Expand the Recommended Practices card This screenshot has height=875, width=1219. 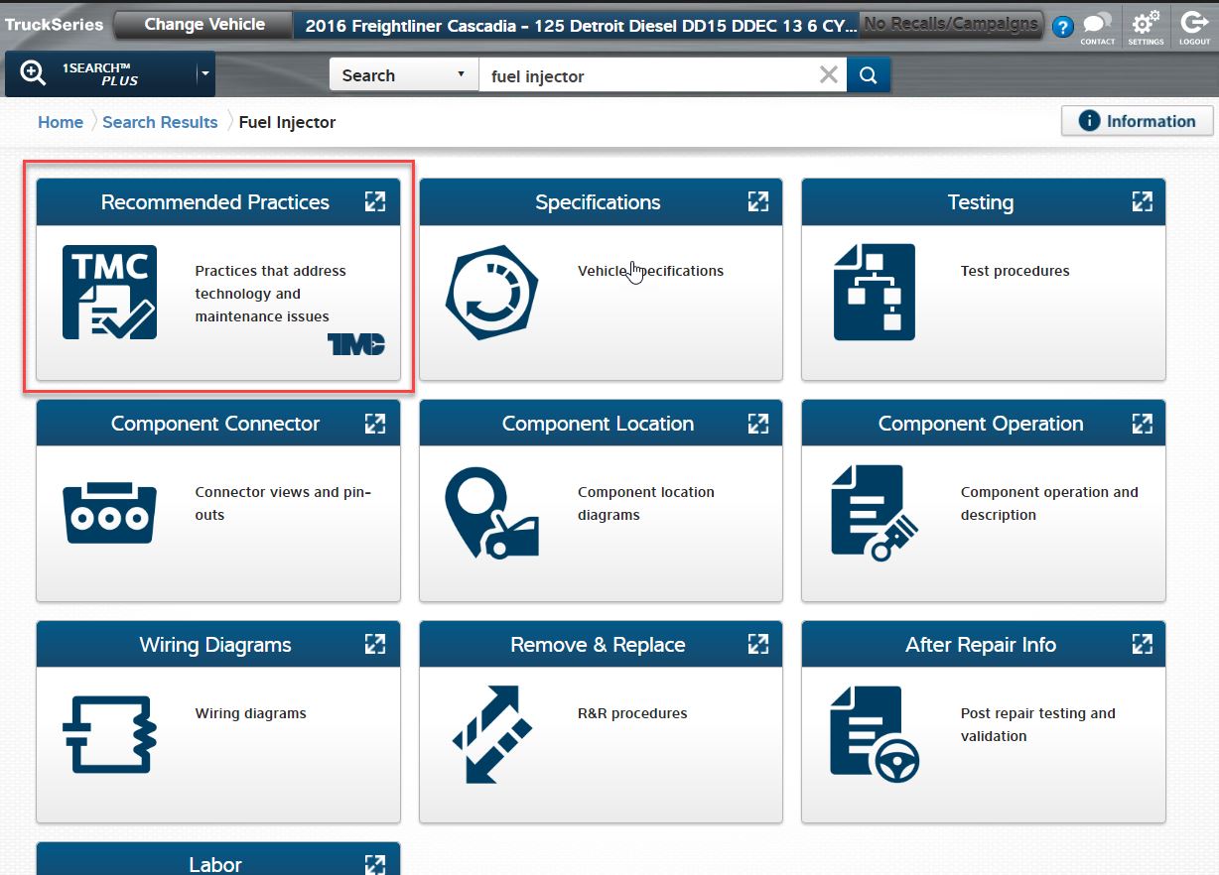pyautogui.click(x=374, y=202)
